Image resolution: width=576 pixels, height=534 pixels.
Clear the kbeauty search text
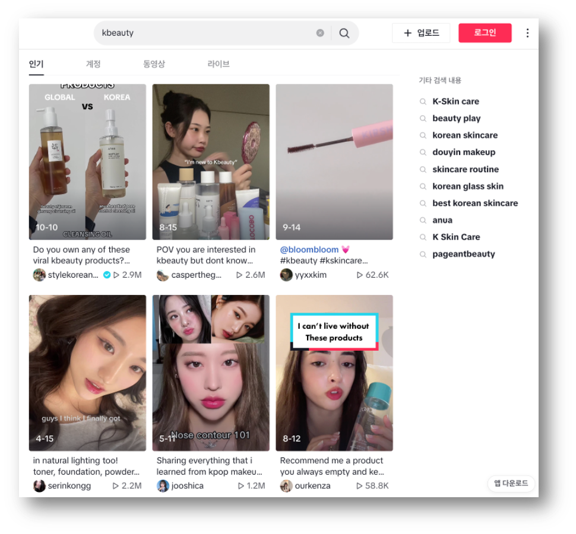pyautogui.click(x=320, y=33)
